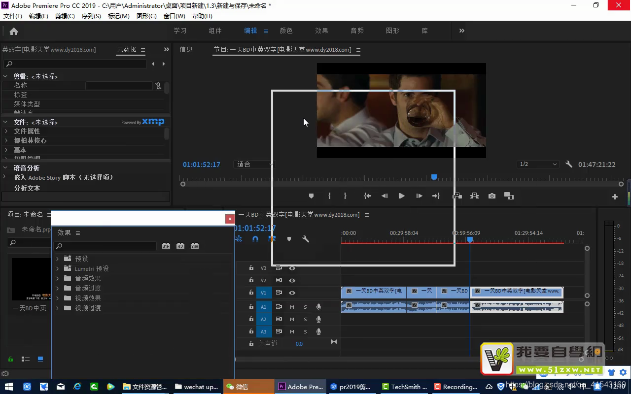Toggle V2 track output eye

(292, 280)
